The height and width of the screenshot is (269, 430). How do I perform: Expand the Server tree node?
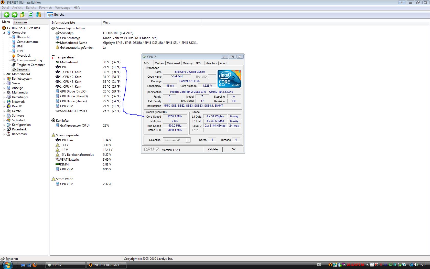(x=4, y=84)
